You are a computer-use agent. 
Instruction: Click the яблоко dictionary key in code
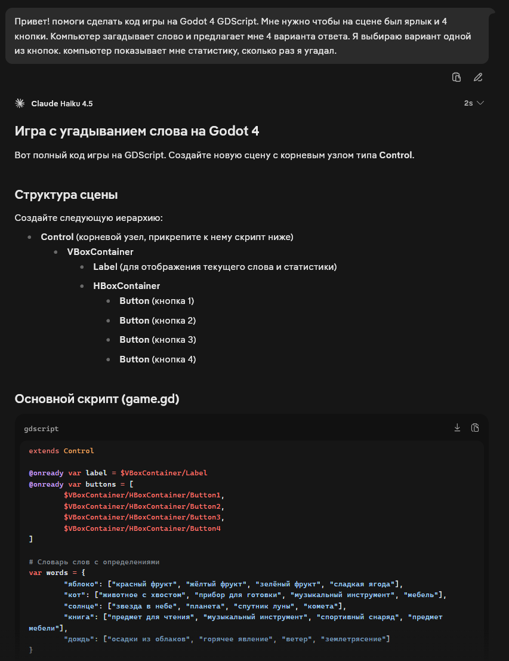tap(81, 585)
